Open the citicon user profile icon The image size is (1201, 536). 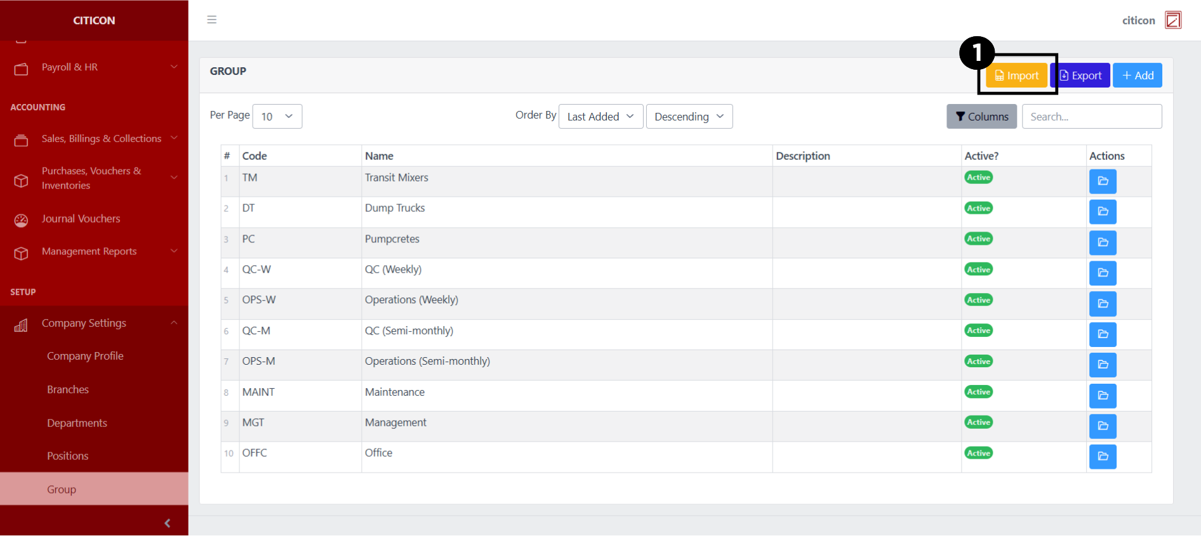[1172, 20]
